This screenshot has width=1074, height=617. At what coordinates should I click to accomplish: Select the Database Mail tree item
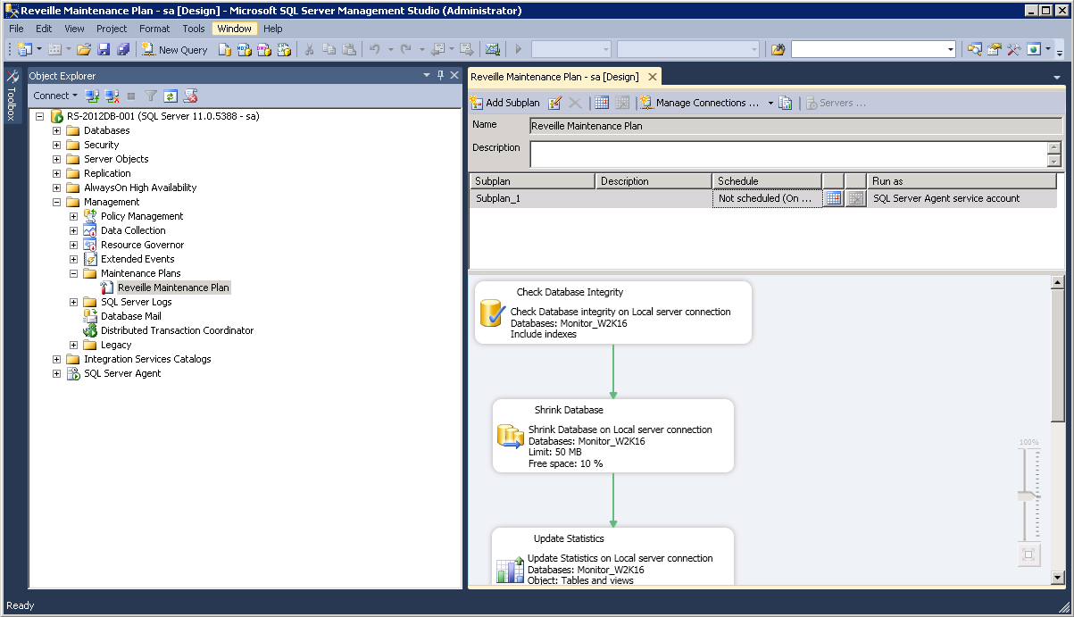click(131, 316)
